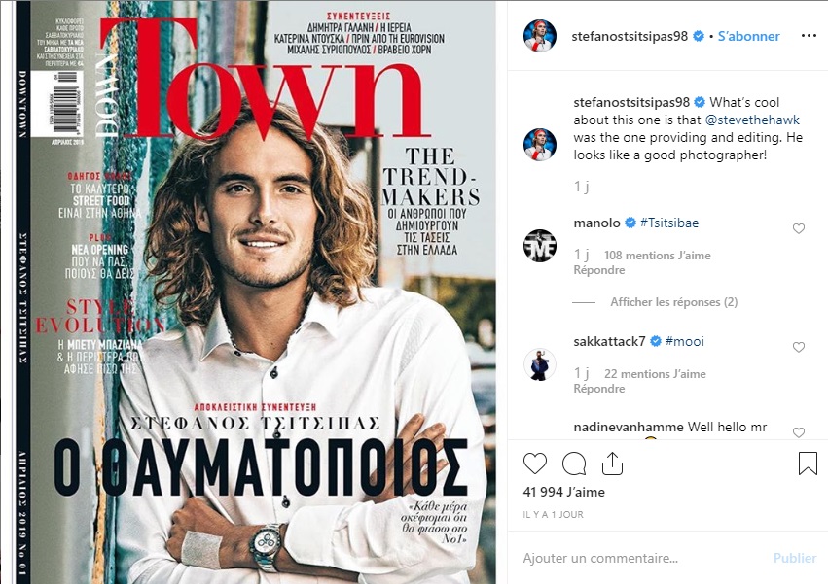The height and width of the screenshot is (584, 828).
Task: Save post with the bookmark icon
Action: 808,464
